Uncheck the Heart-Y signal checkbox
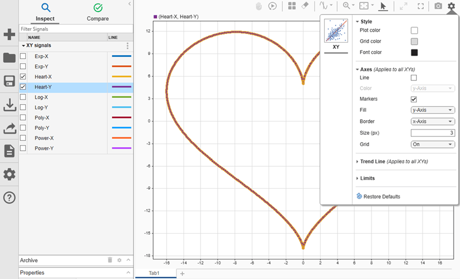Viewport: 460px width, 279px height. [23, 87]
